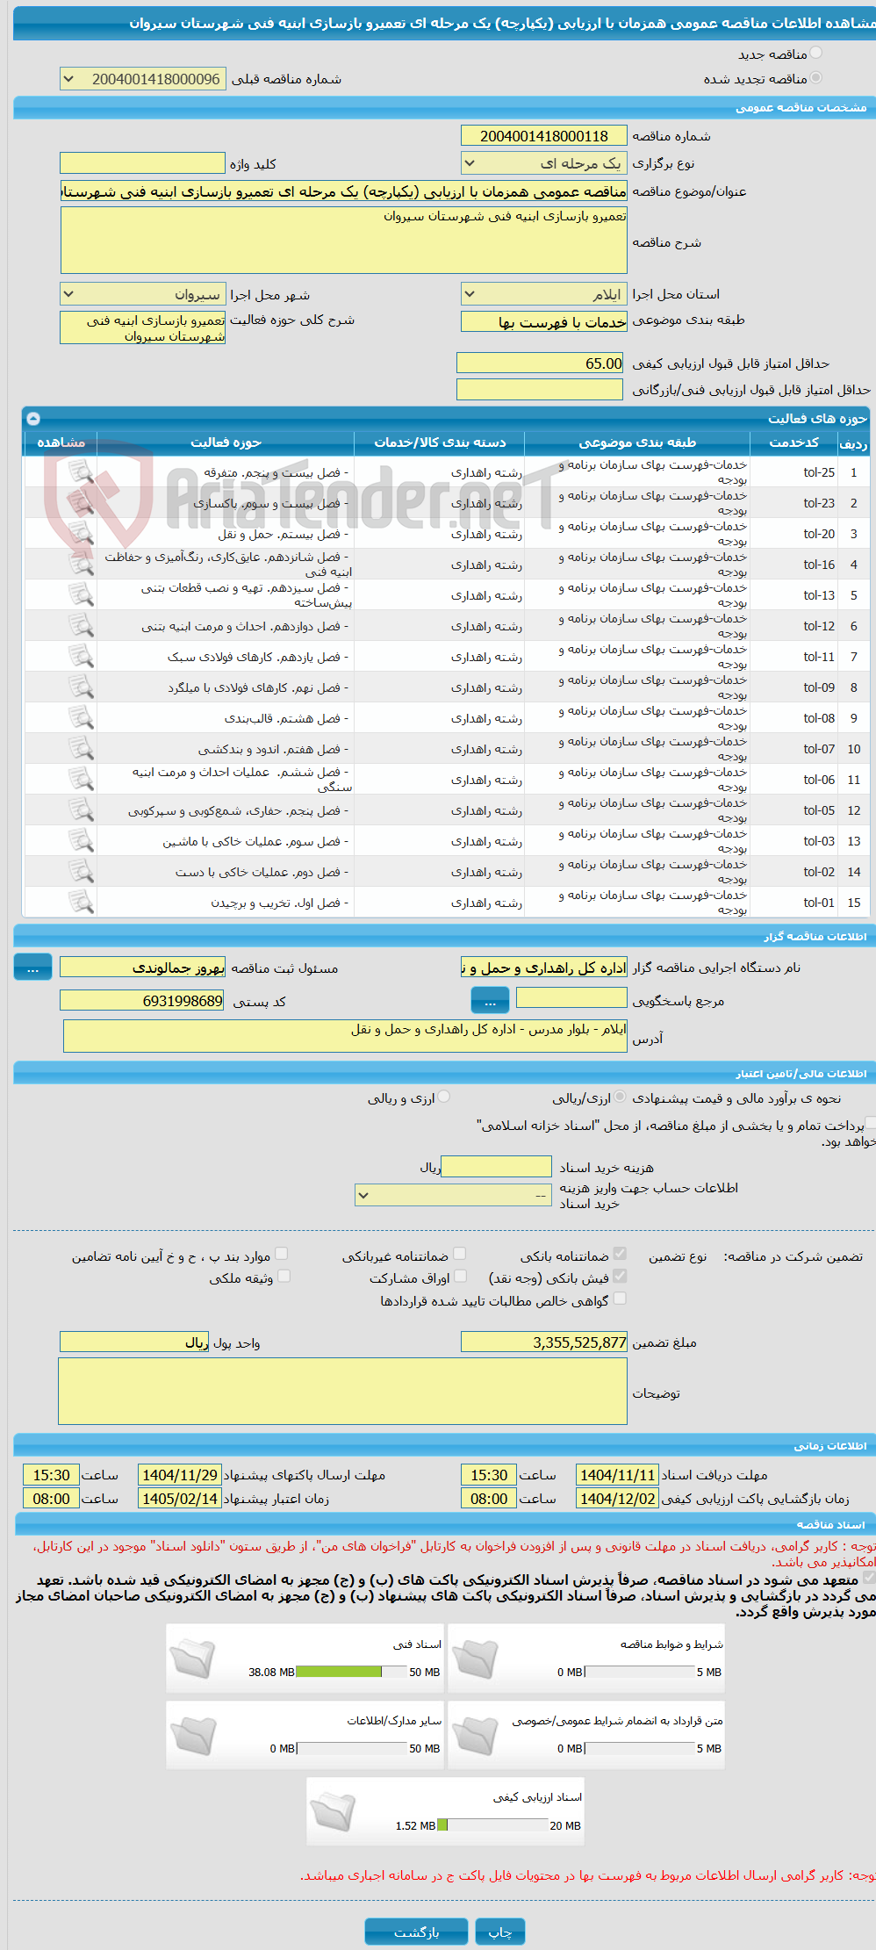Open the نوع برگزاری dropdown
Image resolution: width=876 pixels, height=1950 pixels.
[544, 163]
